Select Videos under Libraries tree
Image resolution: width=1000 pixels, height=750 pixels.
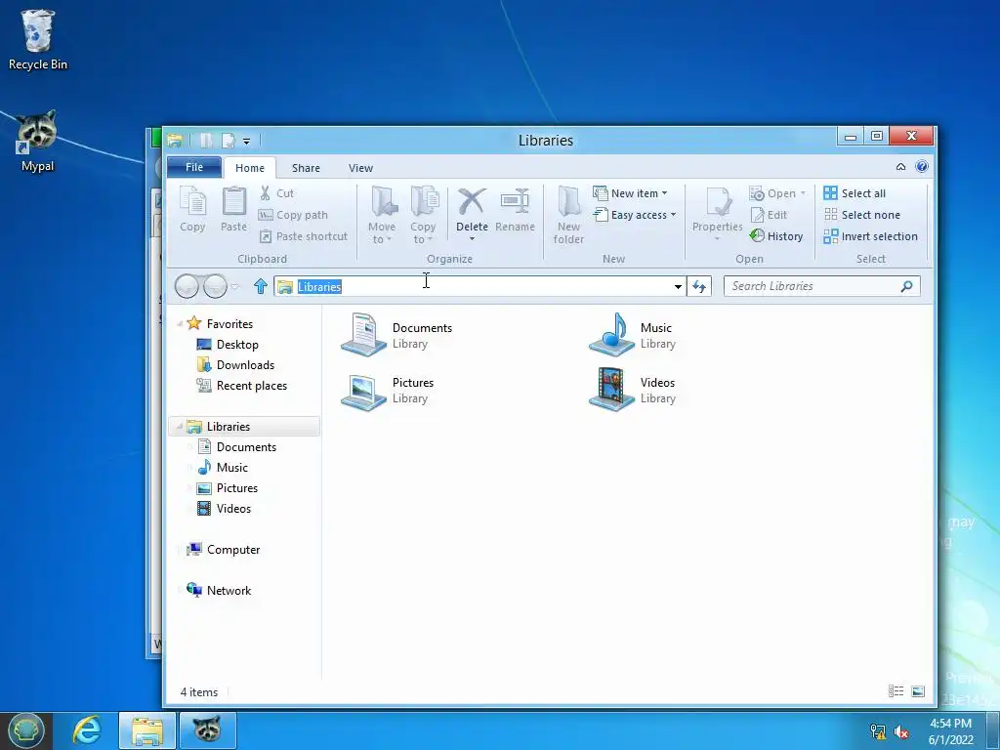pos(224,508)
